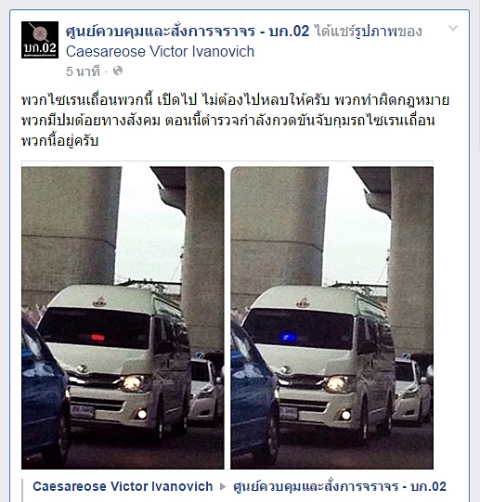The height and width of the screenshot is (502, 480).
Task: Click the "รูปภาพ" shared photo link
Action: 376,32
